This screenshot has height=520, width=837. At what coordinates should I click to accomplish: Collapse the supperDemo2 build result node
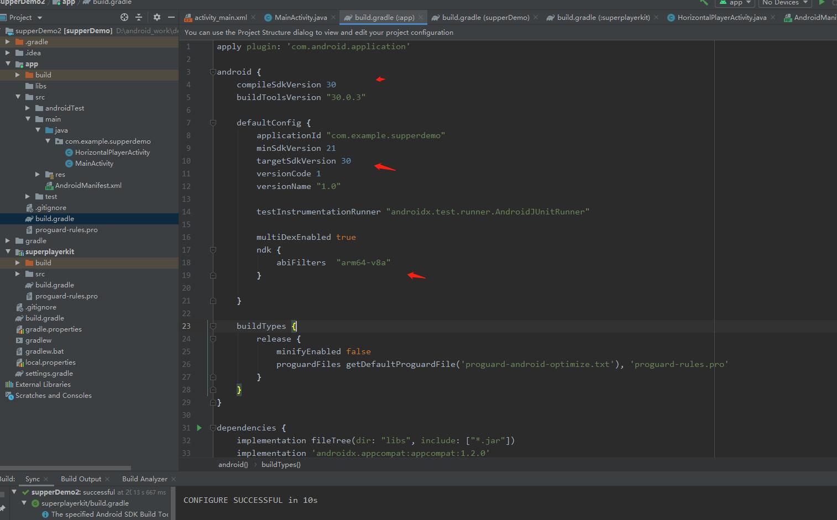click(14, 492)
